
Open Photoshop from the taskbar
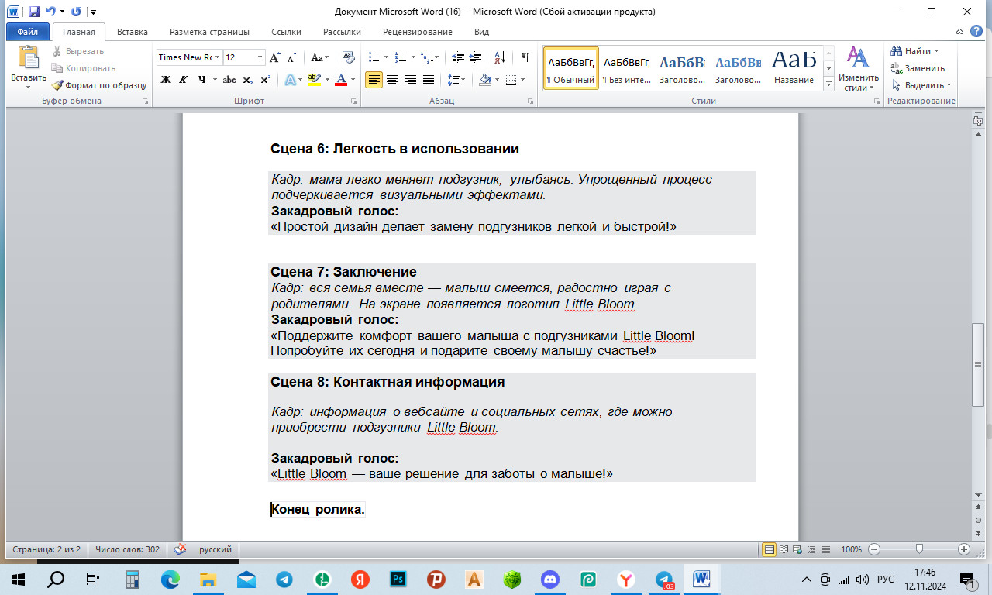[x=398, y=579]
